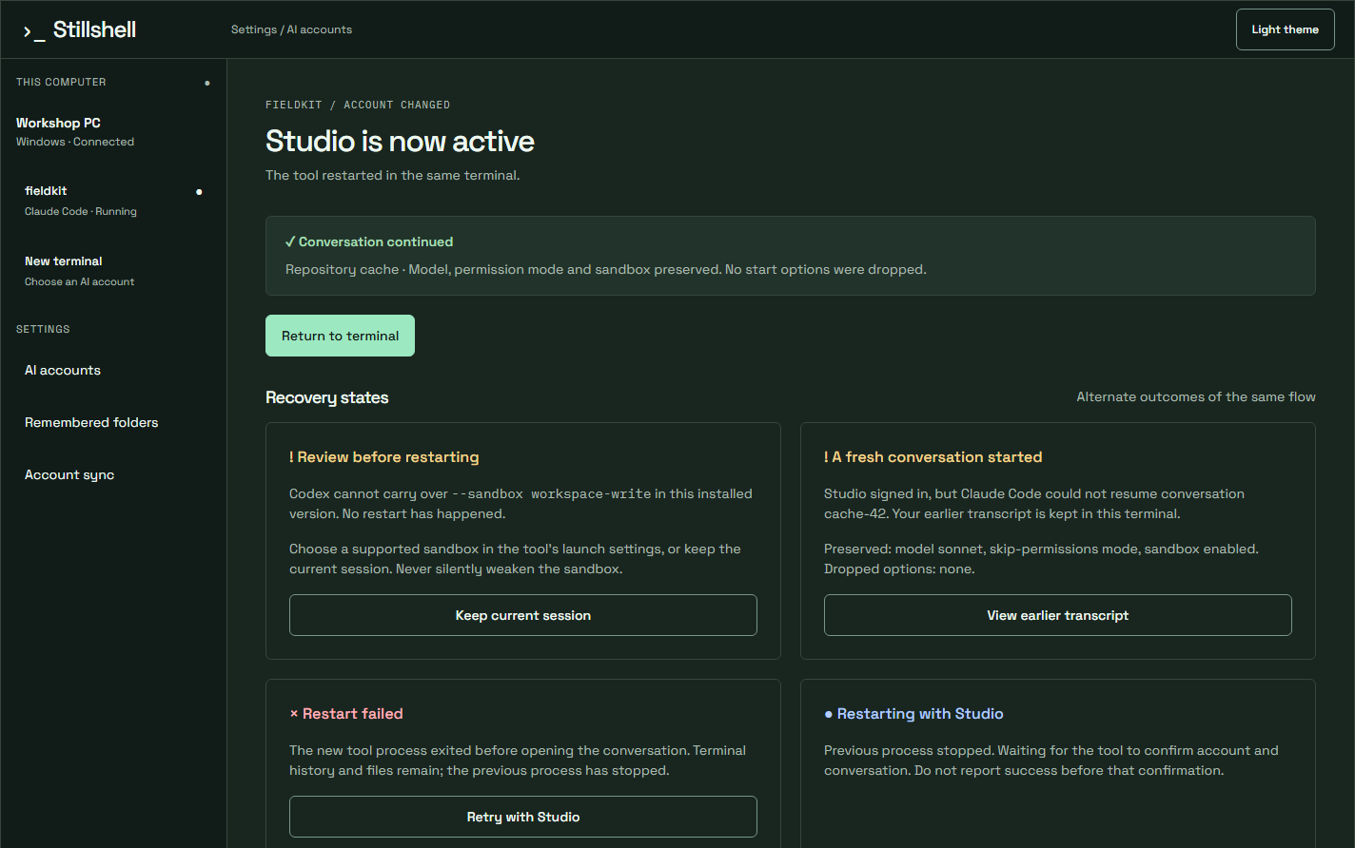The image size is (1355, 848).
Task: Click the "FIELDKIT / ACCOUNT CHANGED" label
Action: [x=358, y=105]
